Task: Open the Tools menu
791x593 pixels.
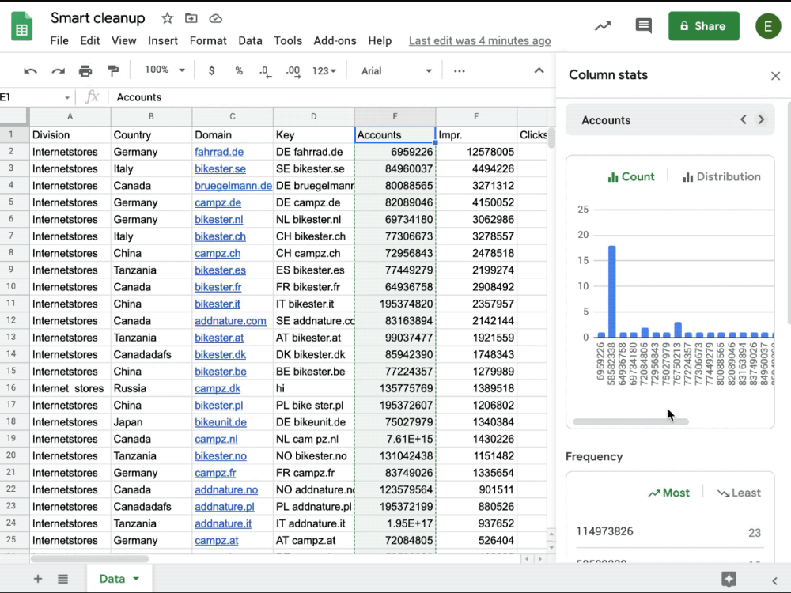Action: click(x=288, y=41)
